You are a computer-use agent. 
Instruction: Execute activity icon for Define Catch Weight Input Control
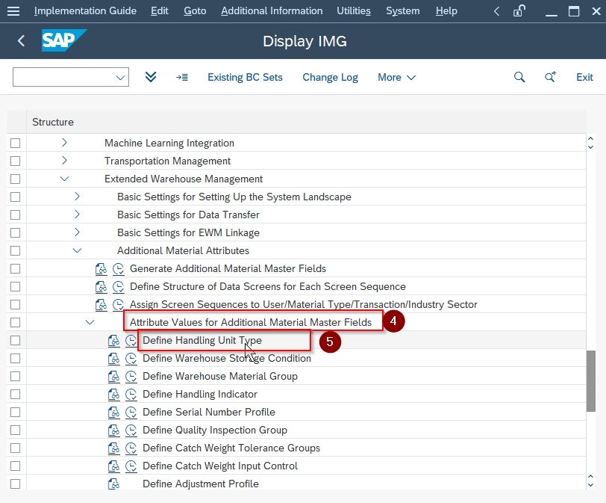pyautogui.click(x=131, y=466)
